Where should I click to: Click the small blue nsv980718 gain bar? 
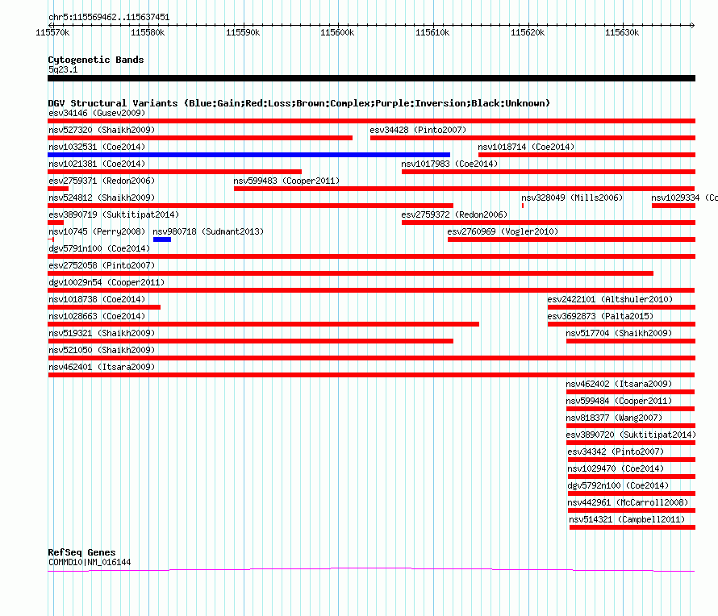[162, 239]
